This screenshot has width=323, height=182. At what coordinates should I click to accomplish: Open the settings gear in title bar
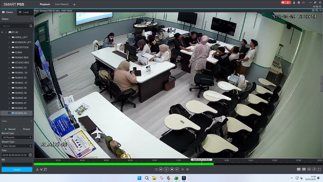[x=299, y=3]
